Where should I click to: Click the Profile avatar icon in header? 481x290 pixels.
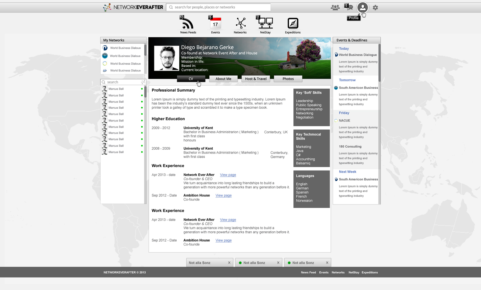pos(362,7)
